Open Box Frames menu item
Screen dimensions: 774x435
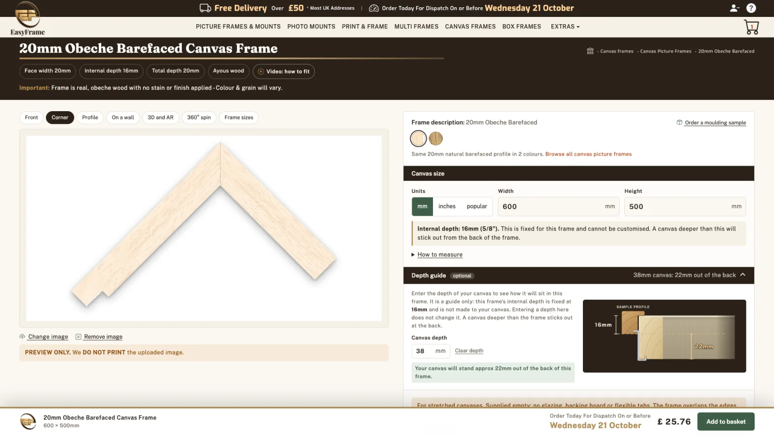[x=521, y=27]
